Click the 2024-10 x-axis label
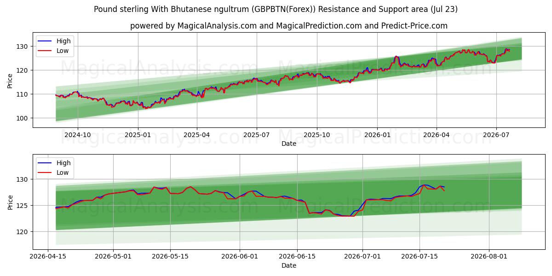 [78, 135]
